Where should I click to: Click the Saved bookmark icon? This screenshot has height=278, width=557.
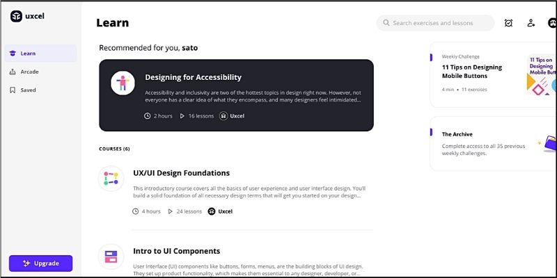coord(13,90)
